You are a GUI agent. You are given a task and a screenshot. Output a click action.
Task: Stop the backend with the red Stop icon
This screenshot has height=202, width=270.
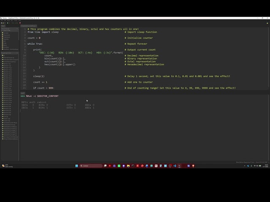tap(20, 23)
